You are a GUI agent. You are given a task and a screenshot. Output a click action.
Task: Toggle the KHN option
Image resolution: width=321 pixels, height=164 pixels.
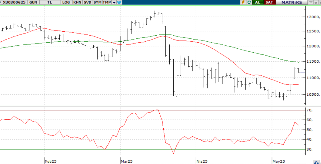point(77,3)
